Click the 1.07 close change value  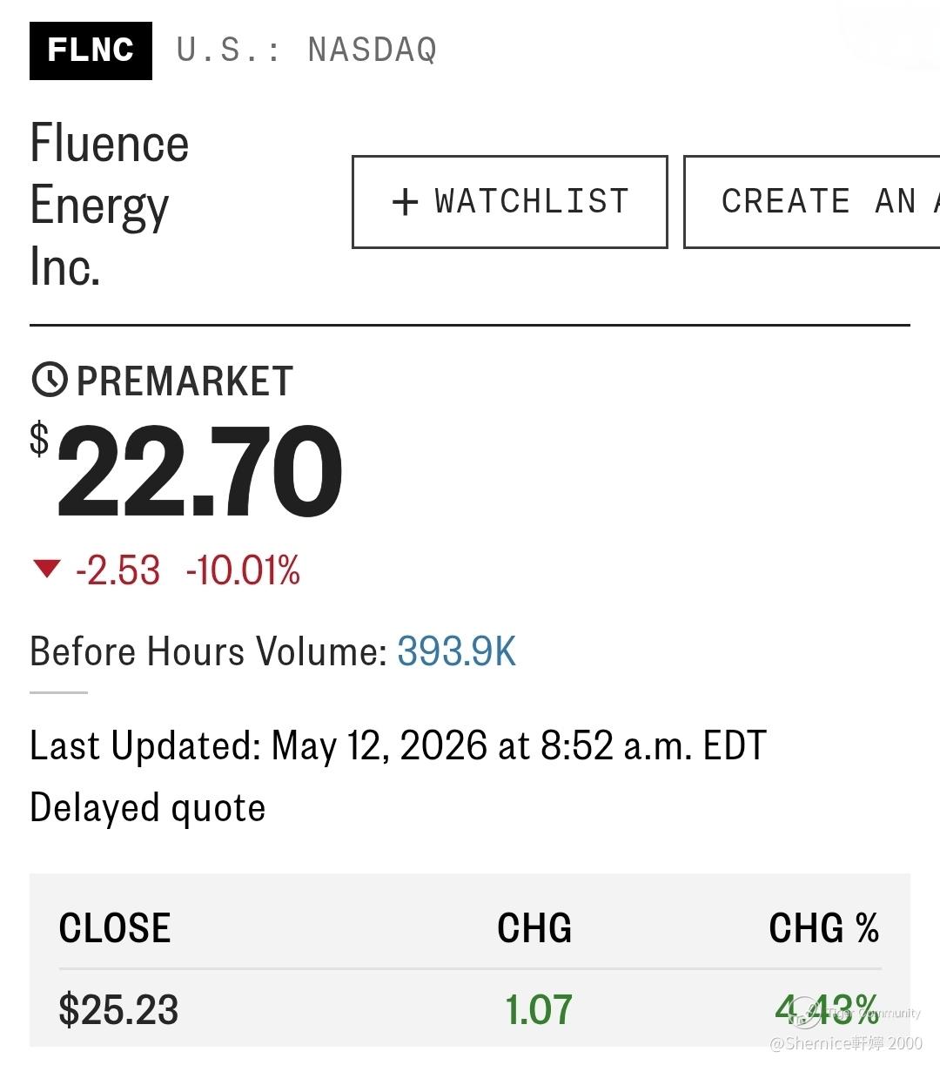[x=539, y=1010]
